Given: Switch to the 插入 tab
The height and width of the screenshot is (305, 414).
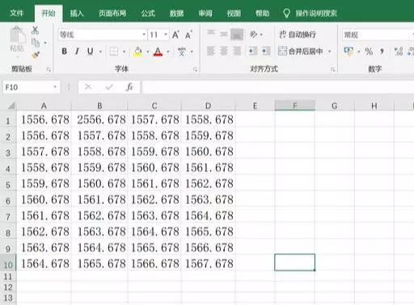Looking at the screenshot, I should point(77,13).
